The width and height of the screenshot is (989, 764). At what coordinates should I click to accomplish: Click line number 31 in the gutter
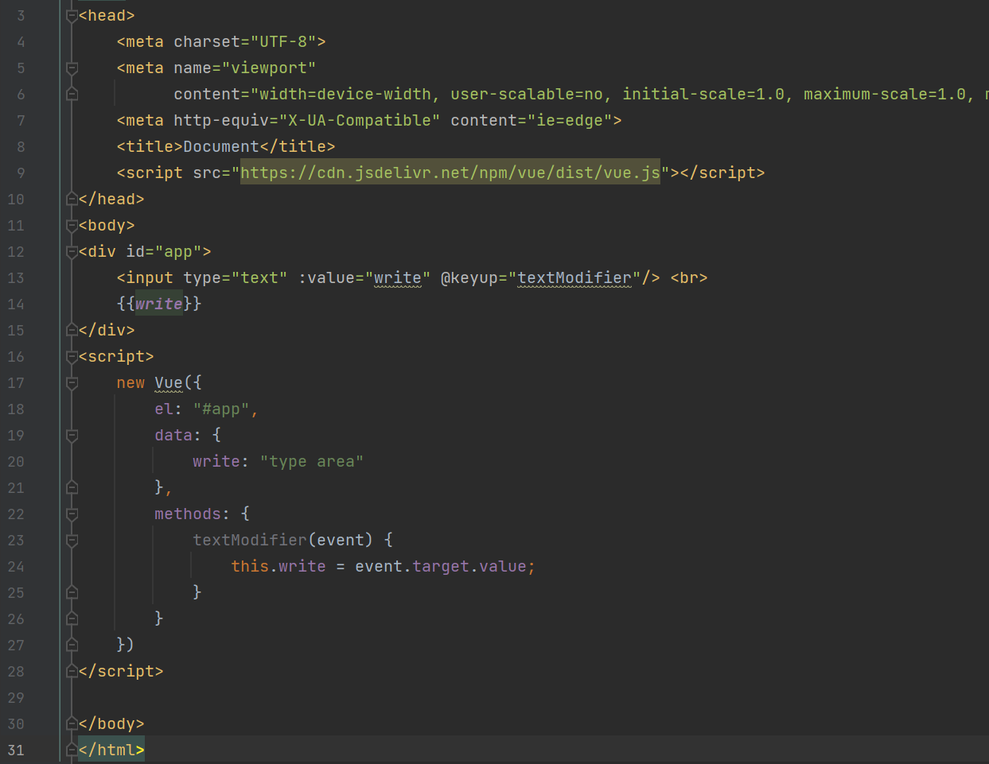click(x=16, y=750)
